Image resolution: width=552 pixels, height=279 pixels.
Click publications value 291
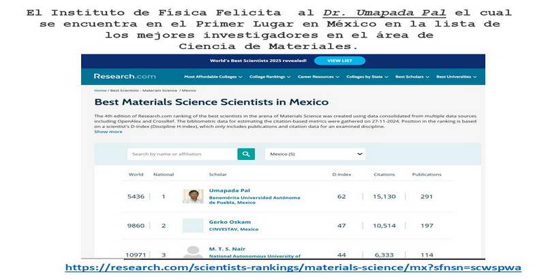tap(427, 197)
